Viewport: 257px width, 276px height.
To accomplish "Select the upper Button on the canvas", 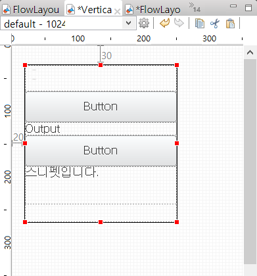I will point(101,106).
